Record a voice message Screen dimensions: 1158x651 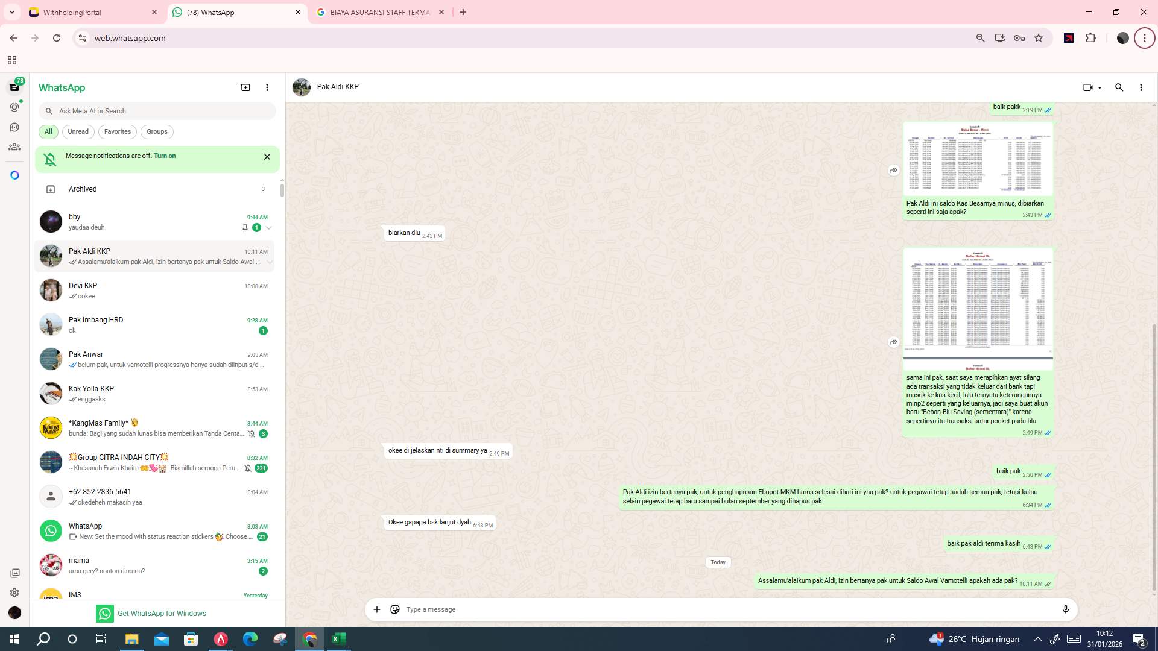pos(1066,609)
